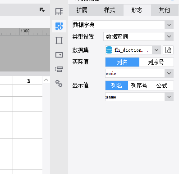Switch to the 其他 tab

click(x=165, y=10)
